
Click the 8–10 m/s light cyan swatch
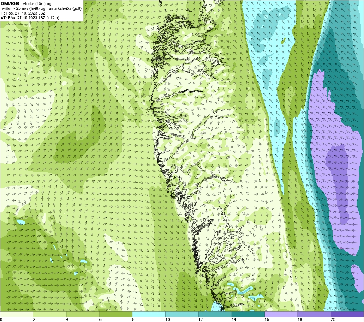(x=149, y=314)
